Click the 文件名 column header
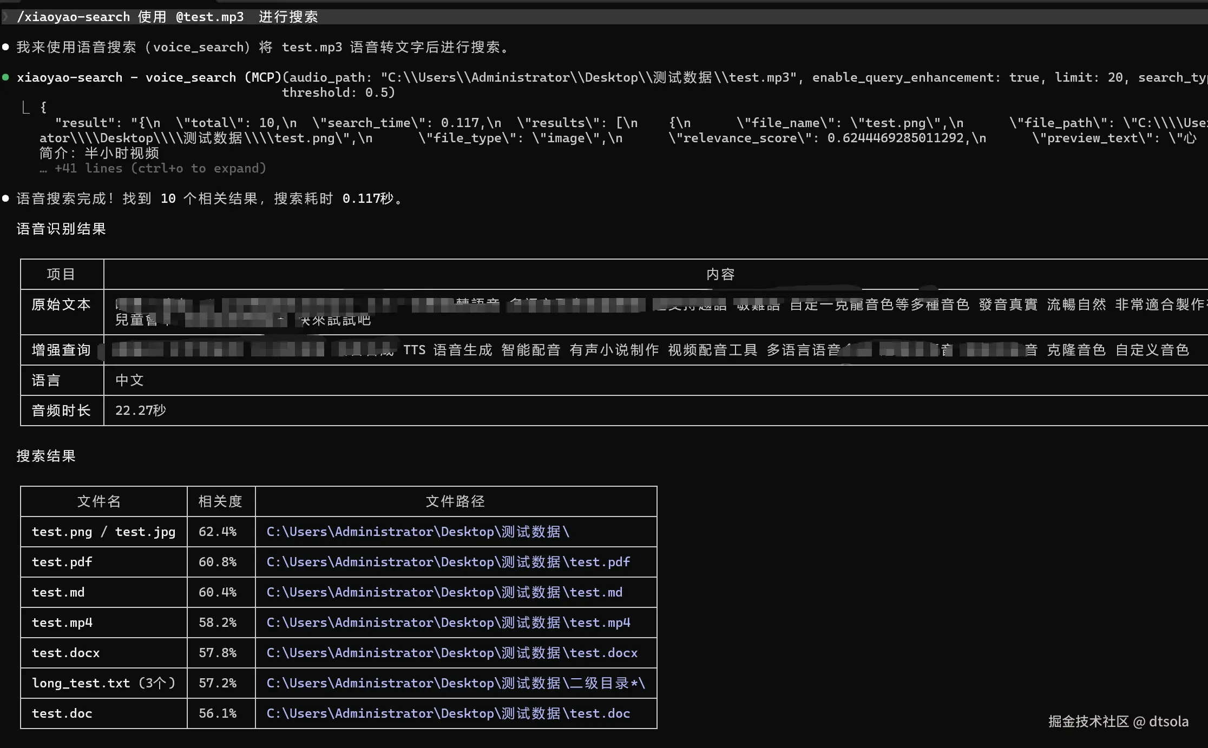The image size is (1208, 748). pos(99,501)
